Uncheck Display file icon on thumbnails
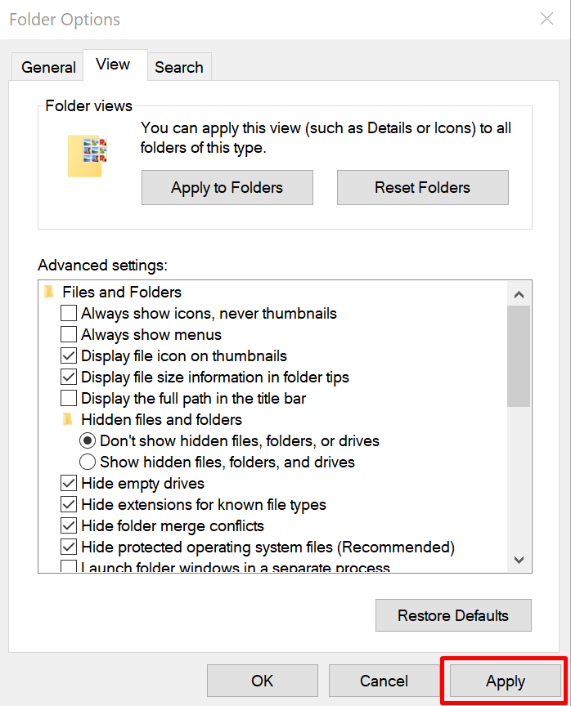Viewport: 571px width, 706px height. 70,356
